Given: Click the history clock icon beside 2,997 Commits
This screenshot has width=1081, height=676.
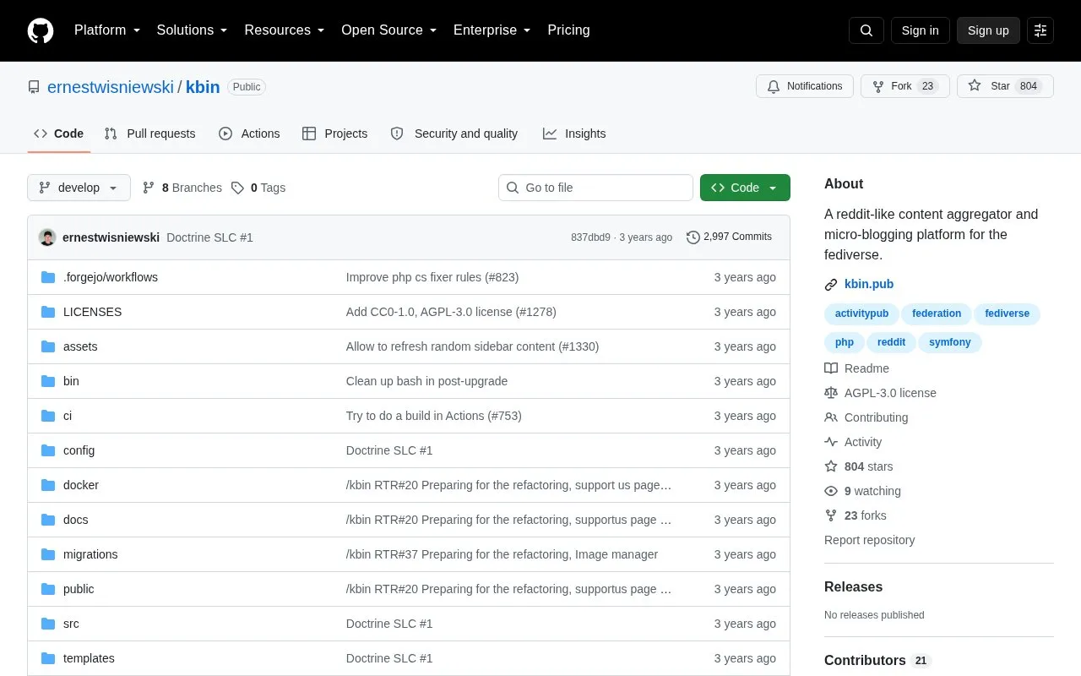Looking at the screenshot, I should click(693, 237).
